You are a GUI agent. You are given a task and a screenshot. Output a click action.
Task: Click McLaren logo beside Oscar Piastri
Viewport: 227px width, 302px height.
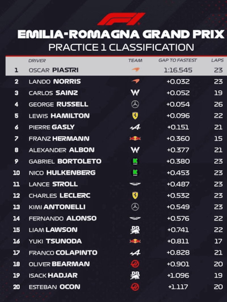coord(135,70)
